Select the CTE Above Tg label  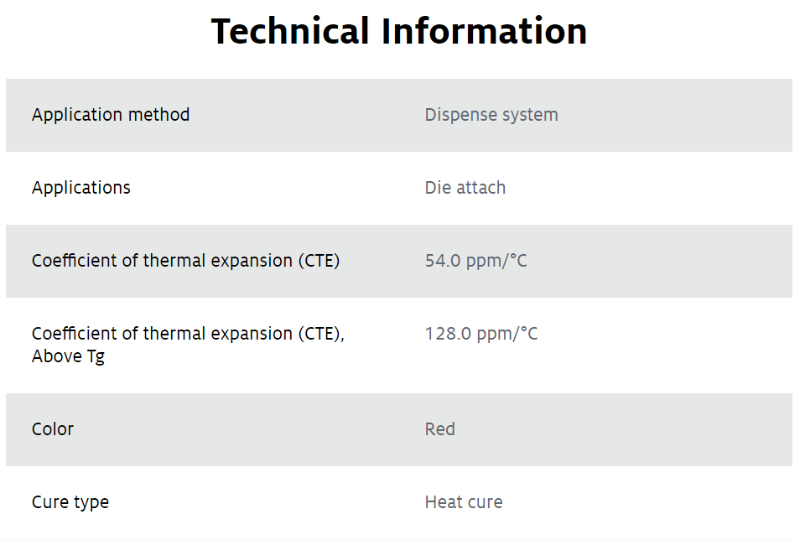[188, 345]
